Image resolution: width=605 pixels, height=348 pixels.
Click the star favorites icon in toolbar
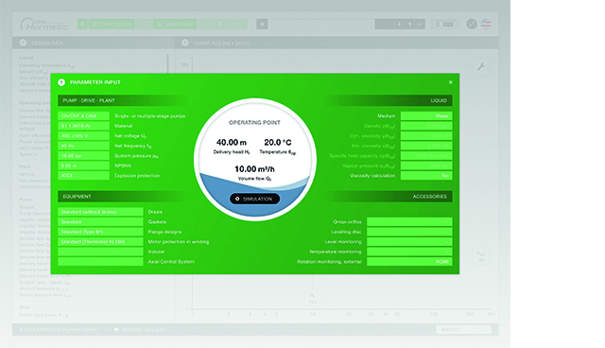[x=262, y=25]
